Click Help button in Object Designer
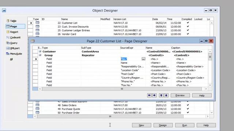This screenshot has height=131, width=234. [x=206, y=125]
